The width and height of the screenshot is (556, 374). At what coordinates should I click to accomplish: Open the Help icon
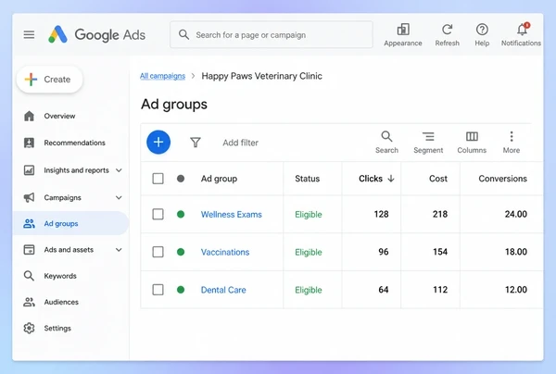point(482,30)
